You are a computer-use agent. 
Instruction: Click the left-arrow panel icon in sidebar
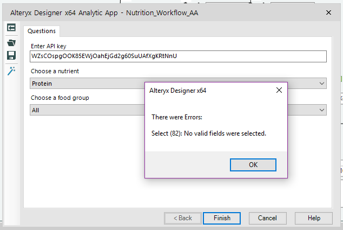(11, 28)
